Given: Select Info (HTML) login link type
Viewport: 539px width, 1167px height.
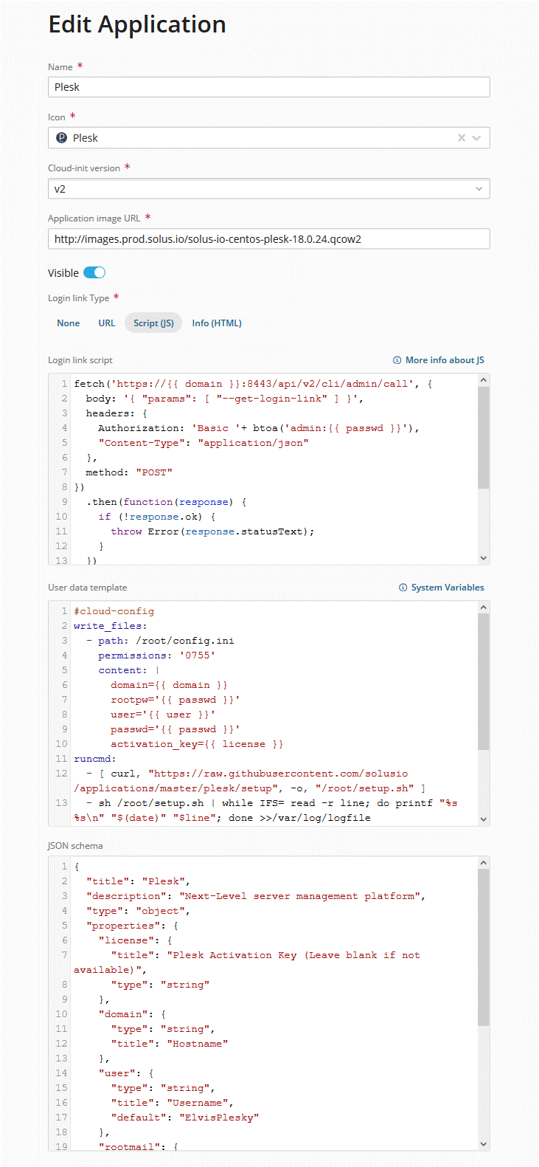Looking at the screenshot, I should tap(217, 323).
